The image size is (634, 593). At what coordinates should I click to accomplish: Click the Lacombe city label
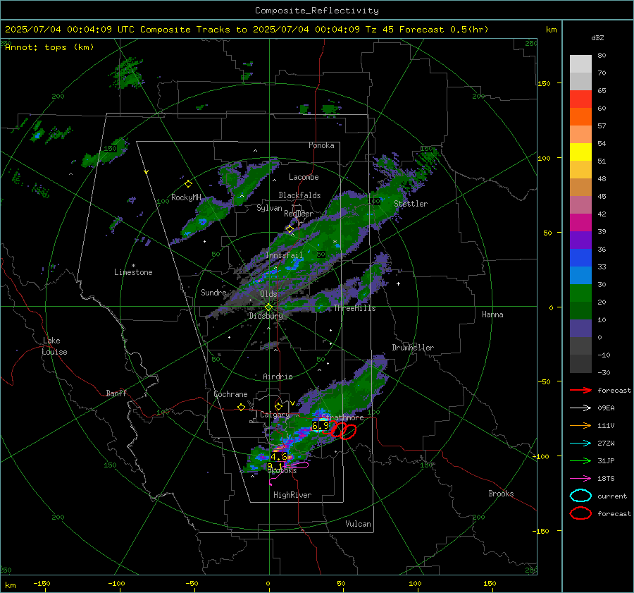pyautogui.click(x=304, y=177)
